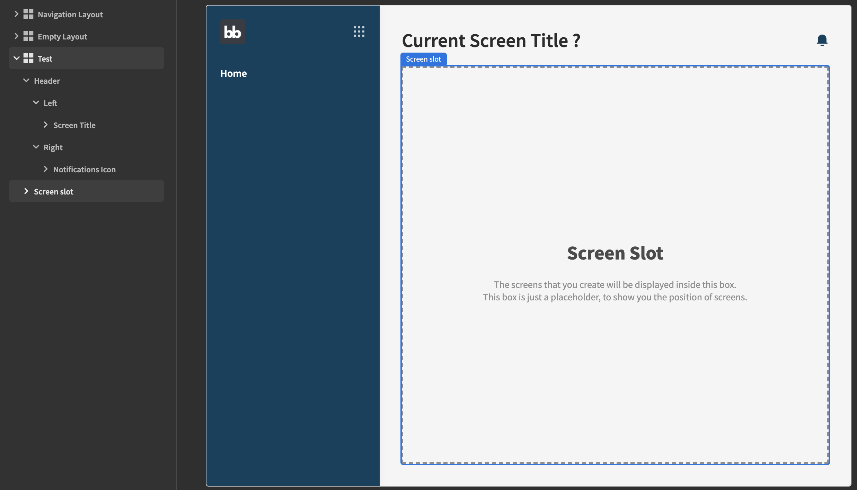Collapse the Left section

[x=36, y=102]
